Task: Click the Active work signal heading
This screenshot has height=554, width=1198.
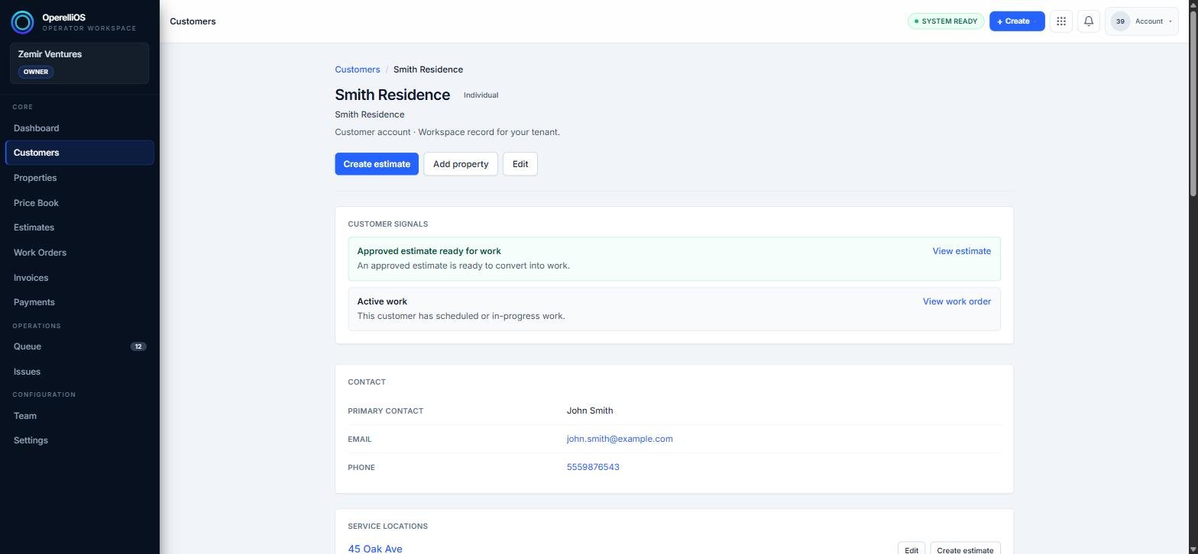Action: coord(382,301)
